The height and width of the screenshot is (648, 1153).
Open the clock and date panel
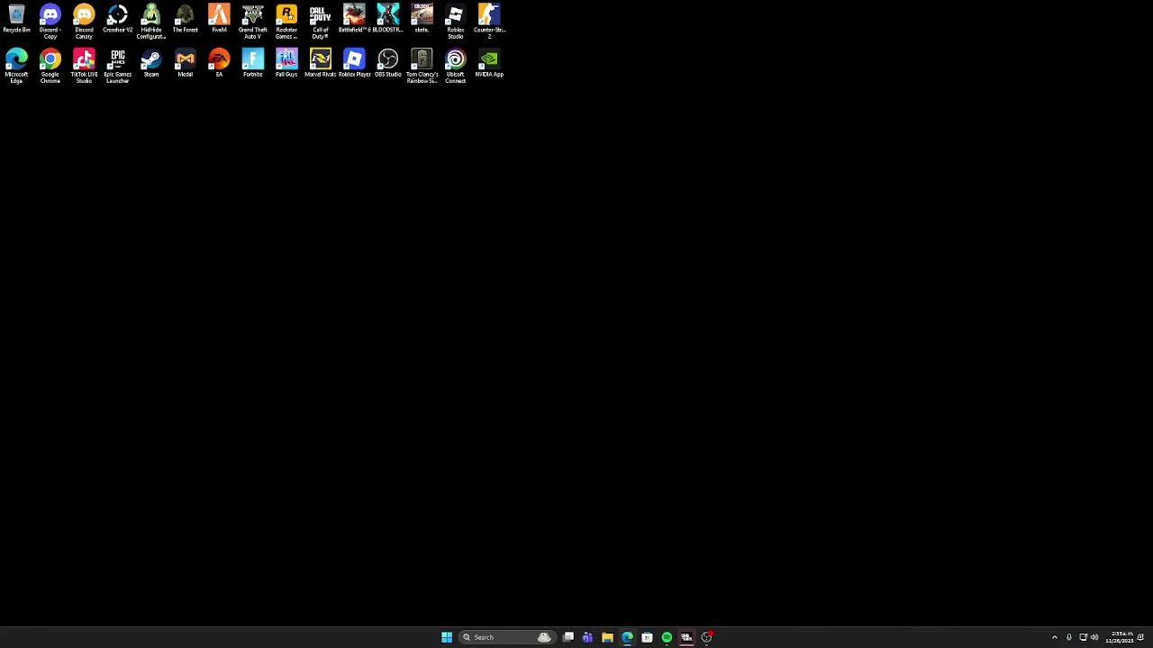1121,637
